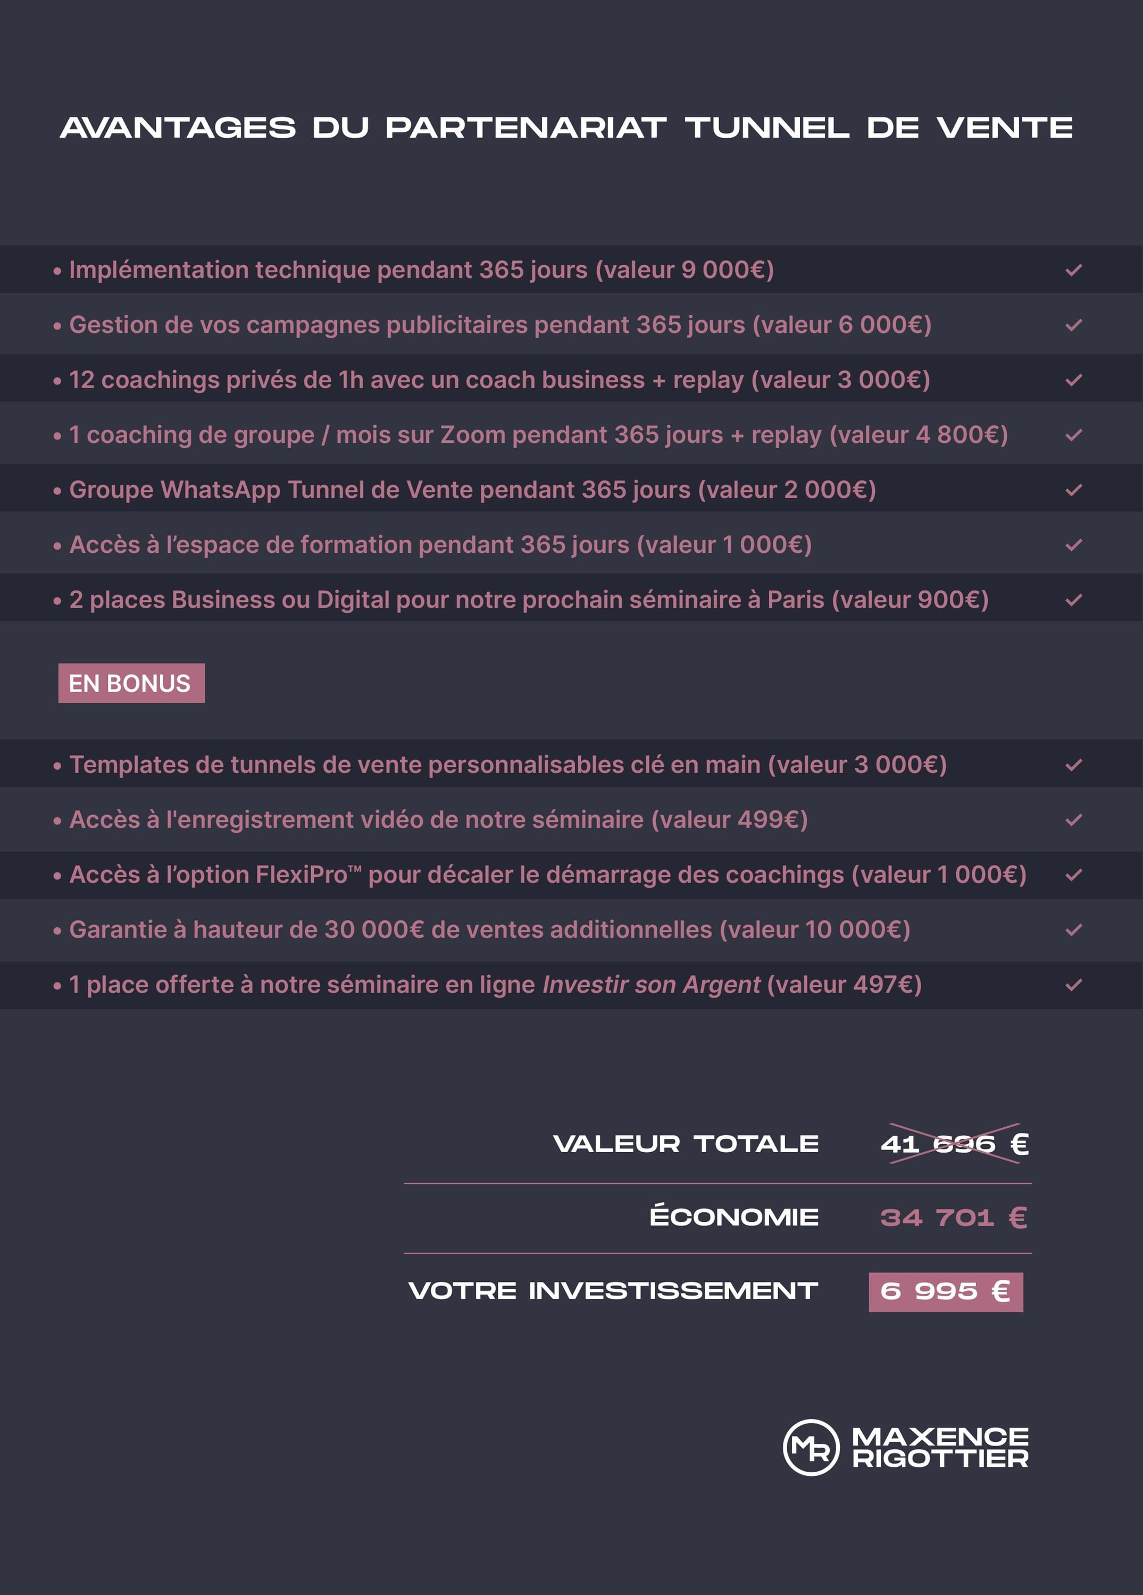
Task: Click checkmark for espace de formation access
Action: click(1073, 545)
